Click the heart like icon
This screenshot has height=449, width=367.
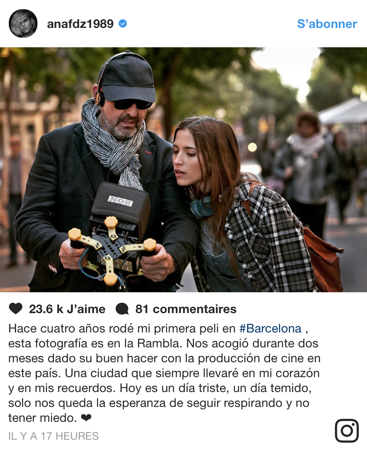(15, 309)
